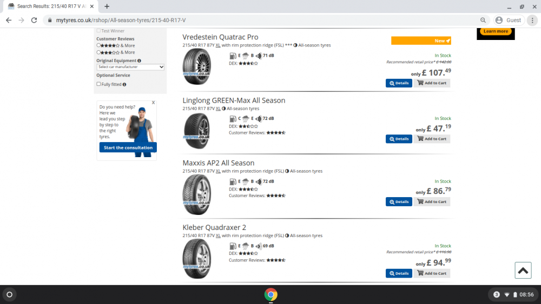The height and width of the screenshot is (304, 541).
Task: Select three stars & More customer review filter
Action: coord(98,52)
